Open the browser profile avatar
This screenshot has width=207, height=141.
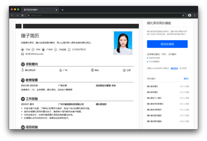(x=189, y=15)
